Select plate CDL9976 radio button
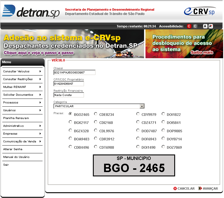Image resolution: width=224 pixels, height=198 pixels. pyautogui.click(x=95, y=130)
